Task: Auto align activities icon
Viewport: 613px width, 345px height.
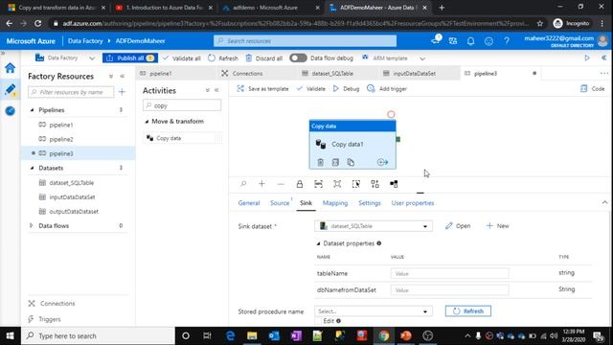Action: tap(375, 184)
